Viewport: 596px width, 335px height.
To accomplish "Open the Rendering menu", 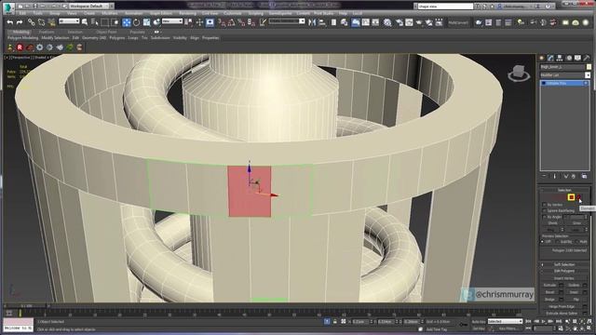I will [x=187, y=13].
